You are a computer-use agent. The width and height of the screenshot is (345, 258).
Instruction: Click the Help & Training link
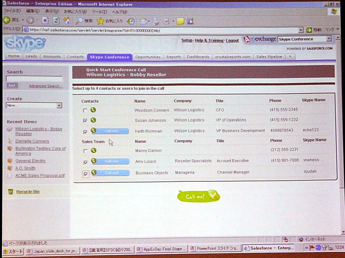(x=209, y=40)
